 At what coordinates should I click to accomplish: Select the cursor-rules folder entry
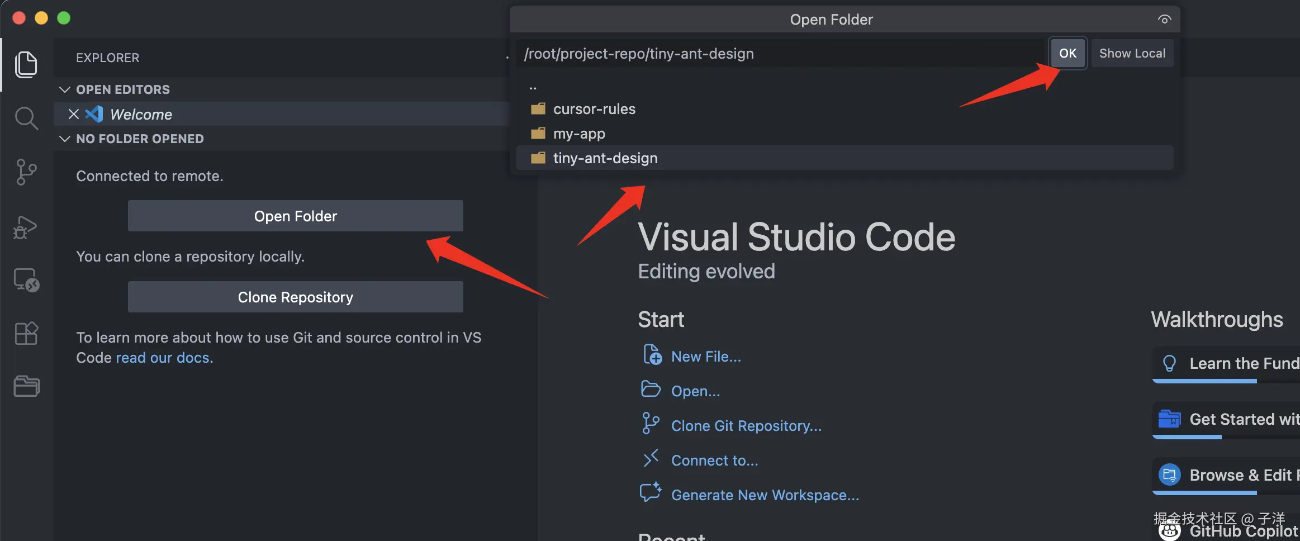pos(844,108)
